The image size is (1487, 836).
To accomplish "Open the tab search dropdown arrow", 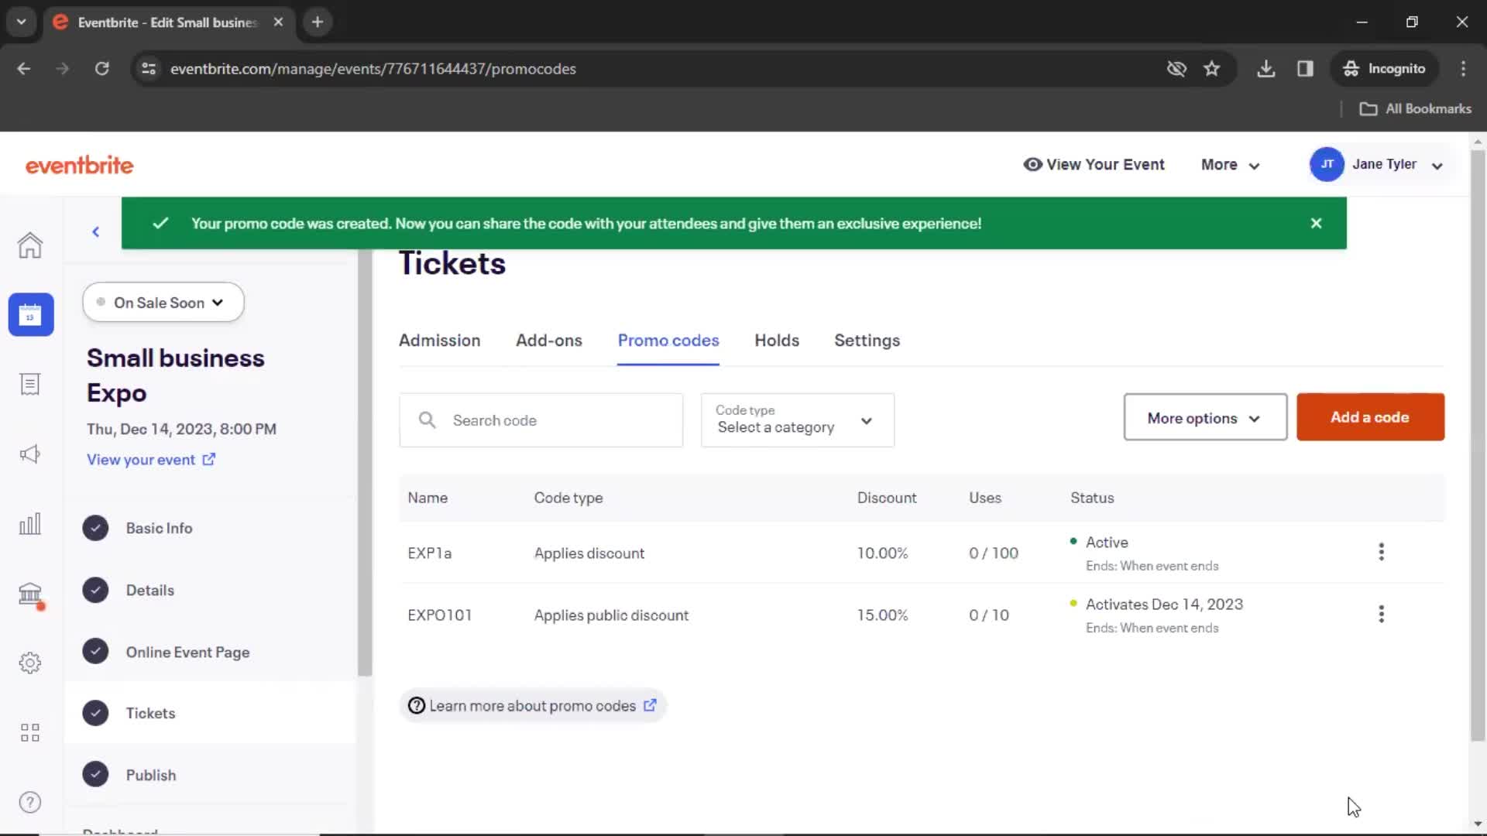I will click(x=21, y=22).
